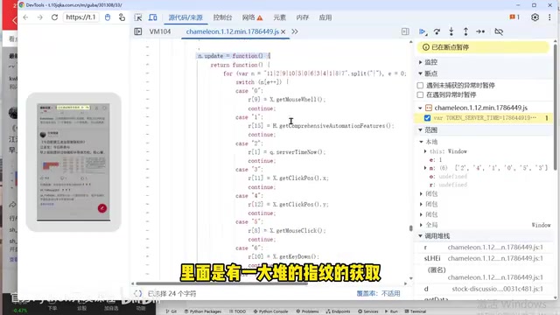The width and height of the screenshot is (560, 315).
Task: Resume script execution in the debugger
Action: coord(423,31)
